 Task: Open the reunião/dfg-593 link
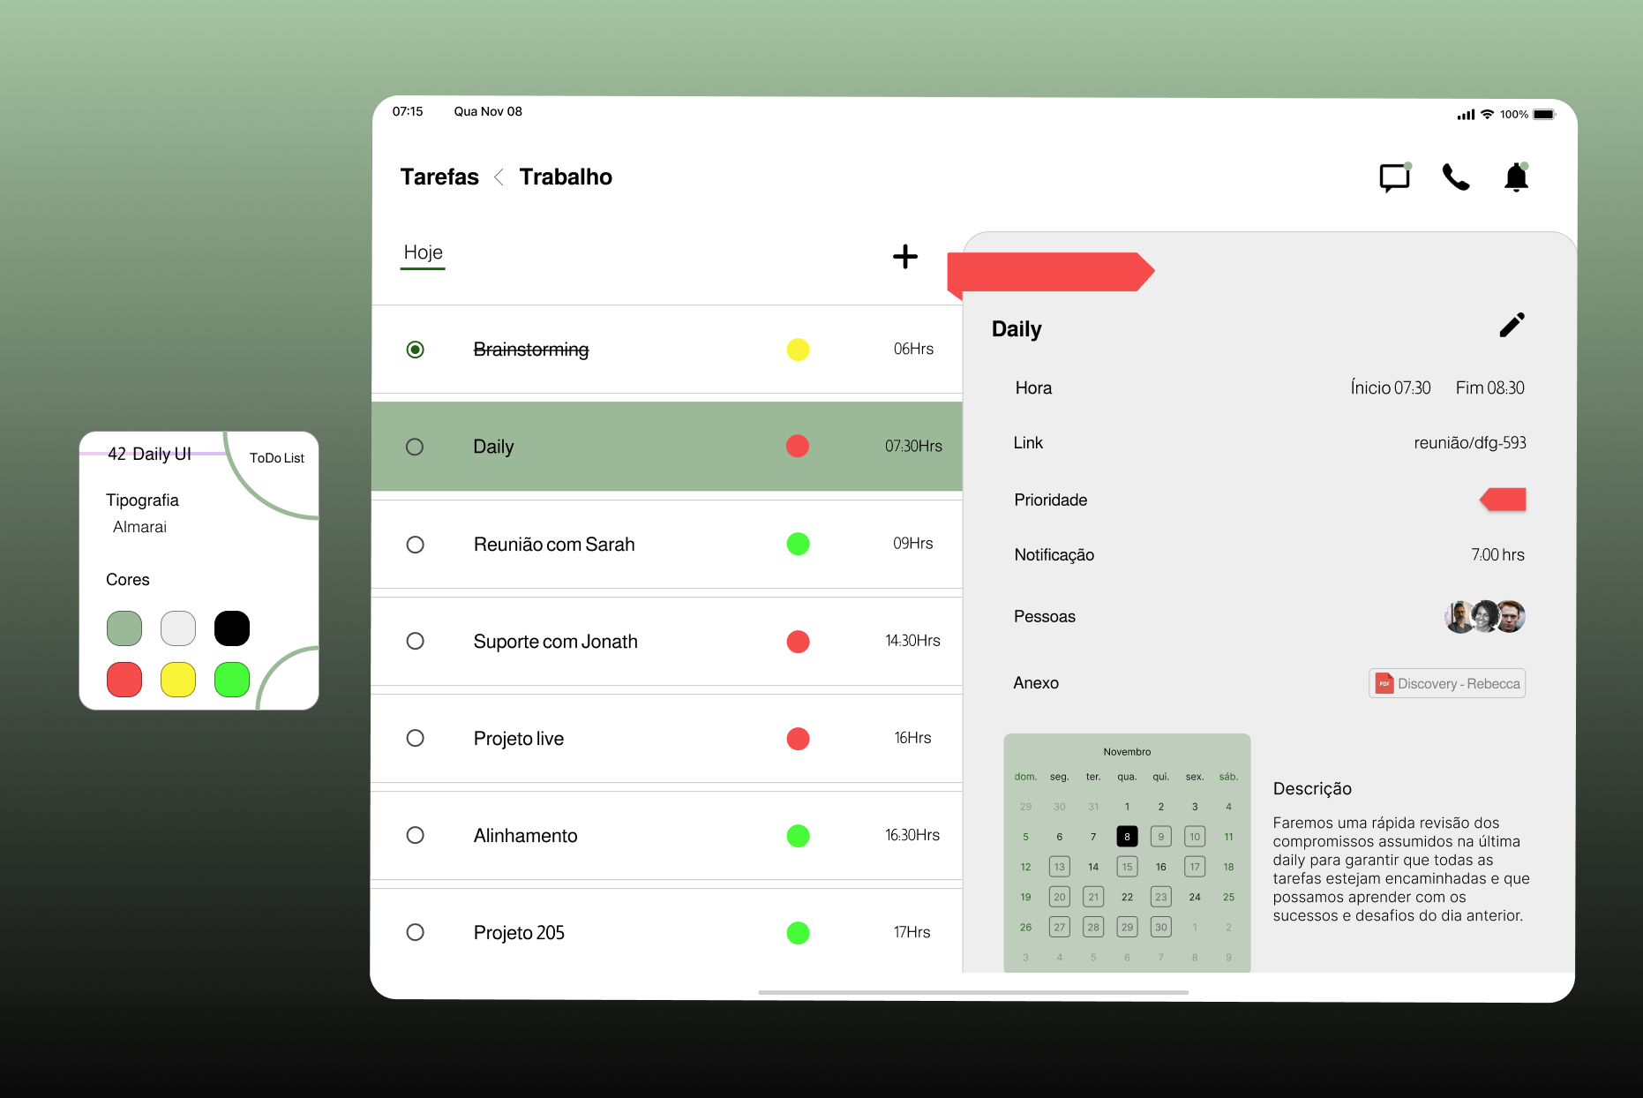(x=1472, y=442)
